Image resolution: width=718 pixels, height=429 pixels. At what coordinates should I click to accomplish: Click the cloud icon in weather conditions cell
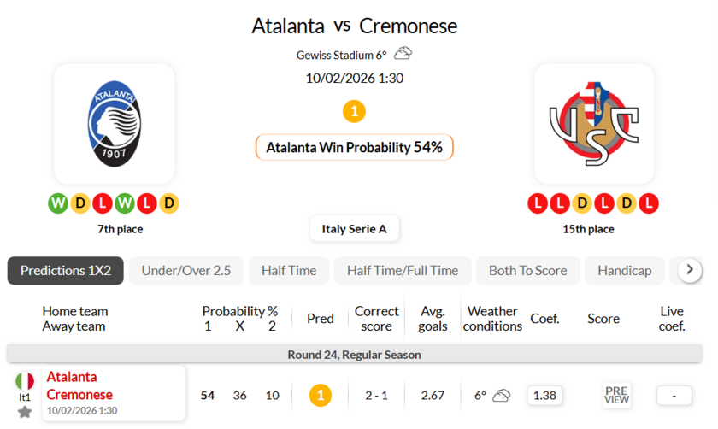(502, 395)
